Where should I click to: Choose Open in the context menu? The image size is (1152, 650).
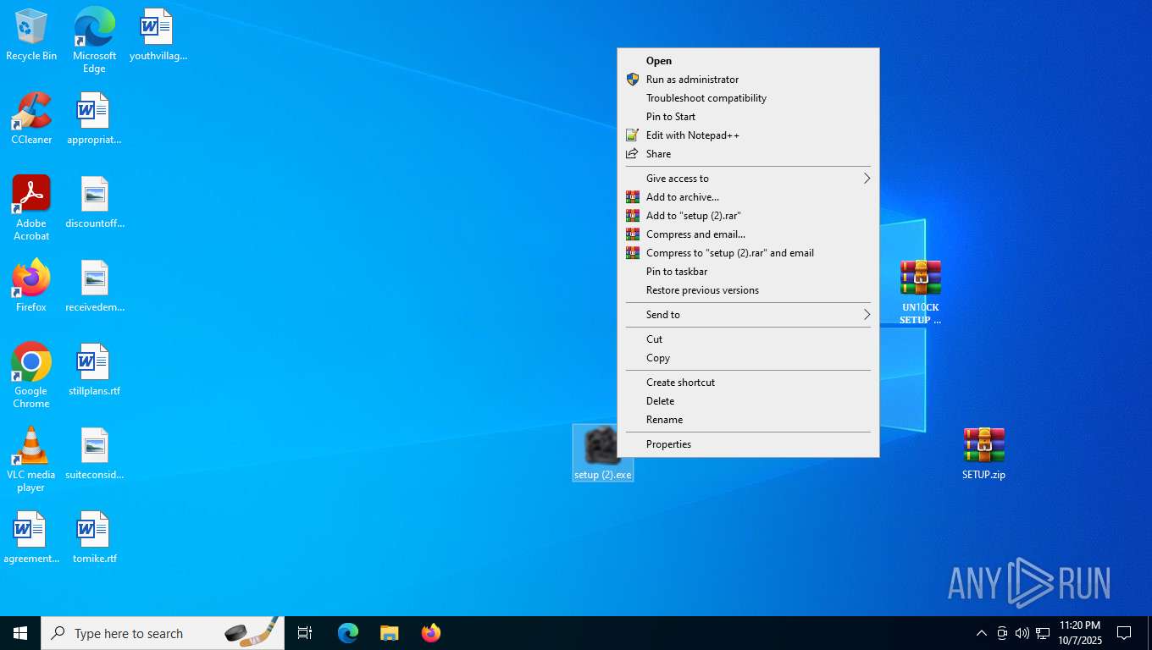coord(748,61)
